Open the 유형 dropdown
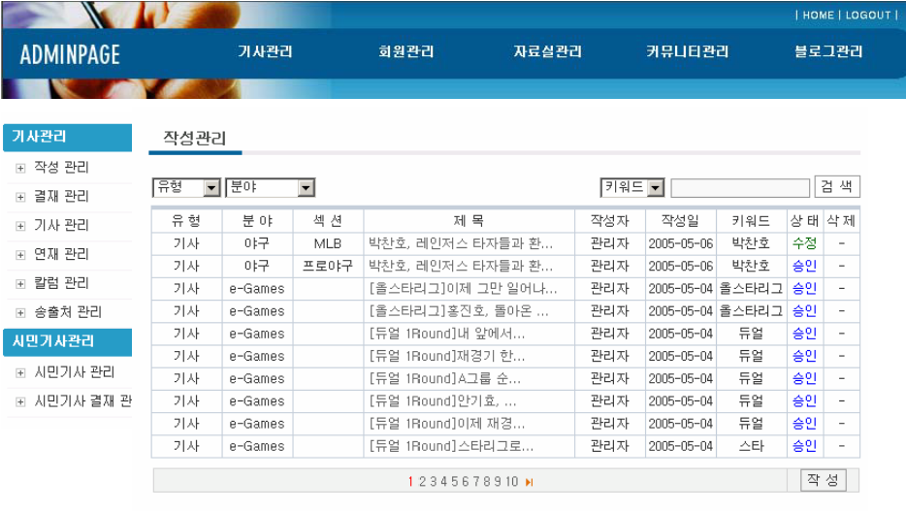The image size is (906, 511). [211, 188]
